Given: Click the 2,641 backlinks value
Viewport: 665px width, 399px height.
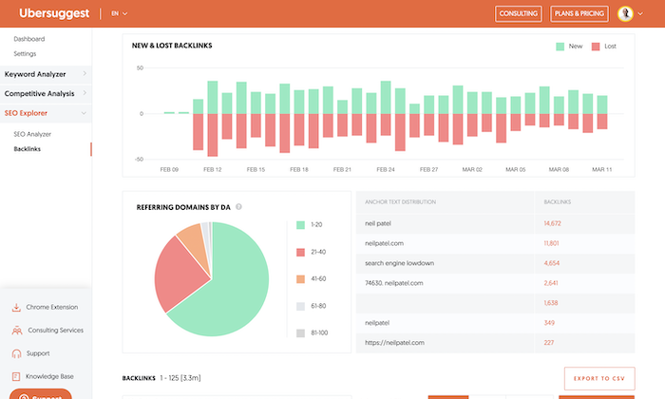Looking at the screenshot, I should tap(550, 283).
